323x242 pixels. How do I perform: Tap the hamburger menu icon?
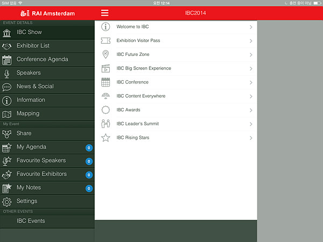coord(104,13)
